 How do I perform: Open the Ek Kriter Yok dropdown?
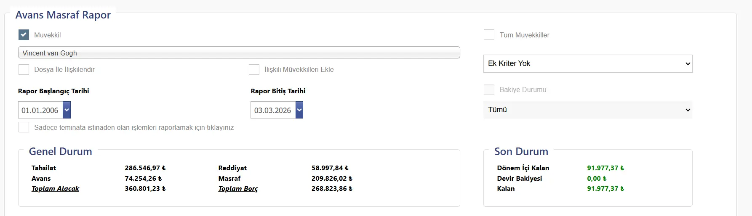pos(587,63)
